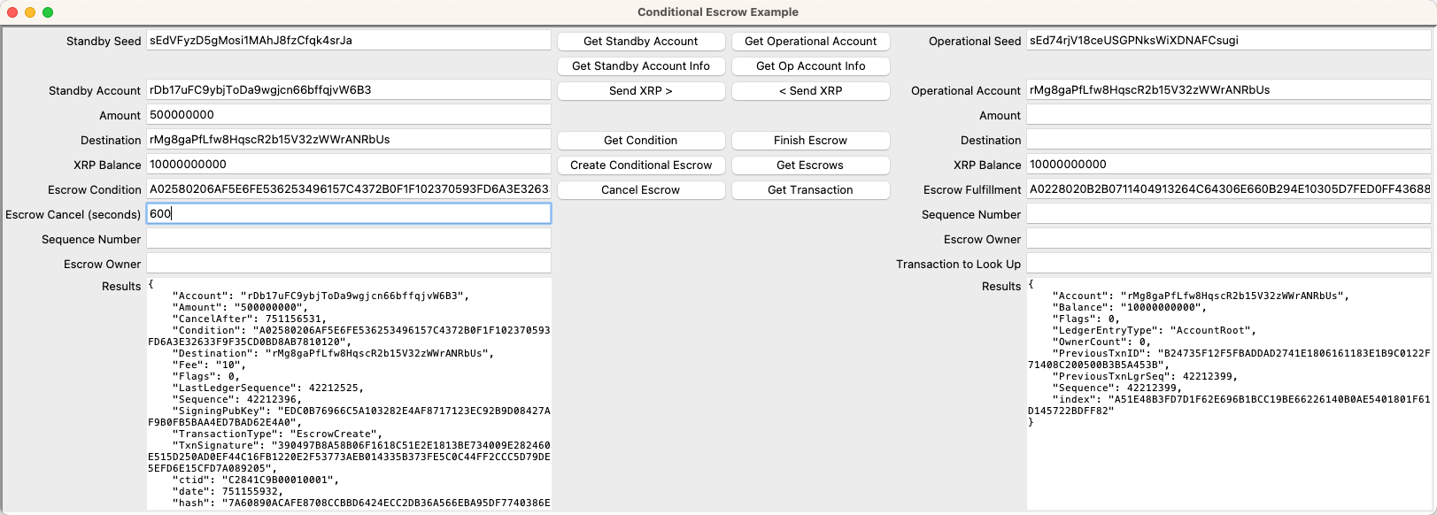Screen dimensions: 1437x515
Task: Focus the Transaction to Look Up field
Action: [1228, 264]
